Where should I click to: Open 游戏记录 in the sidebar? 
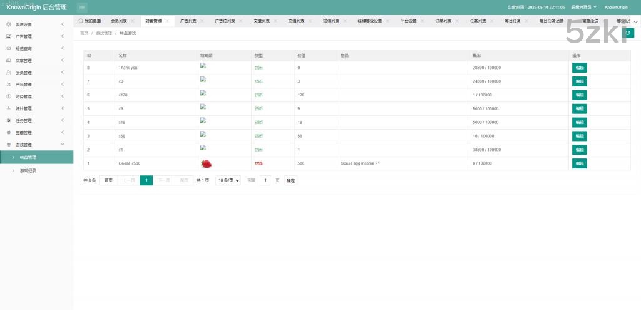tap(28, 170)
